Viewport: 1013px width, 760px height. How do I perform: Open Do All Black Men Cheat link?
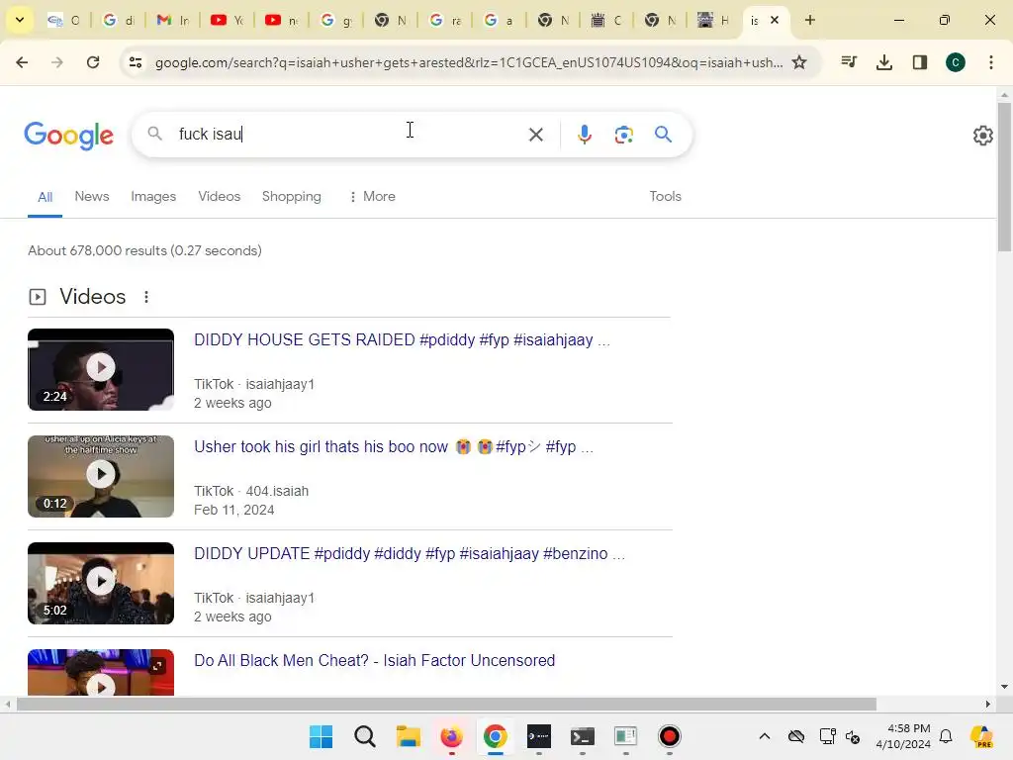[x=374, y=660]
